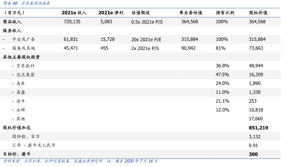Select the 平台及广告 row label
Screen dimensions: 287x167
click(x=23, y=39)
